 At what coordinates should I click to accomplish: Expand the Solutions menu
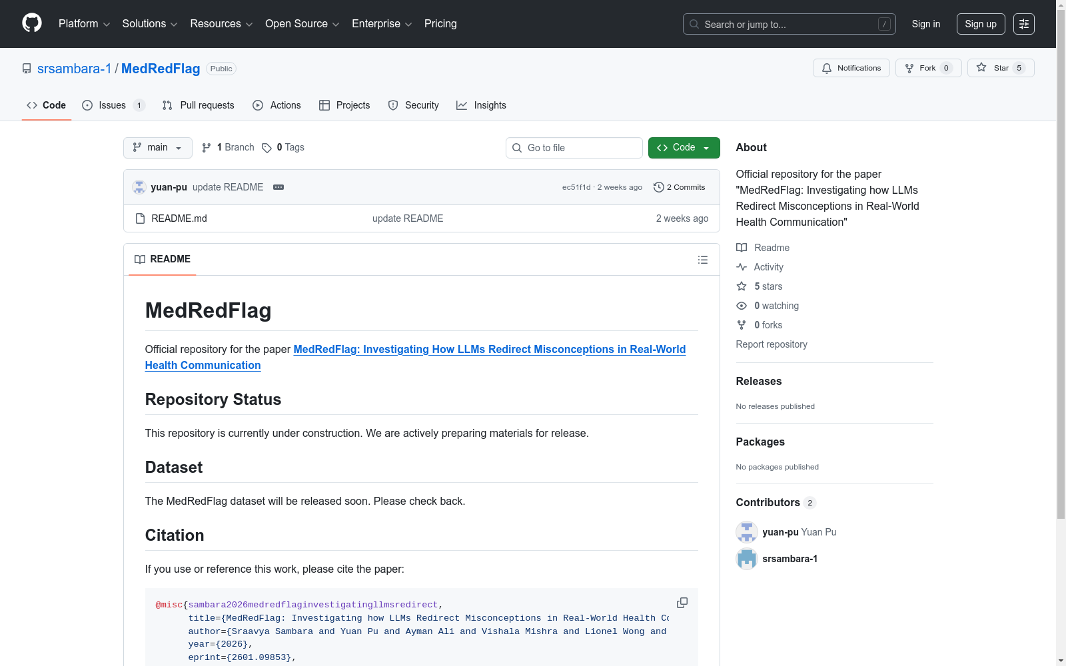point(150,24)
